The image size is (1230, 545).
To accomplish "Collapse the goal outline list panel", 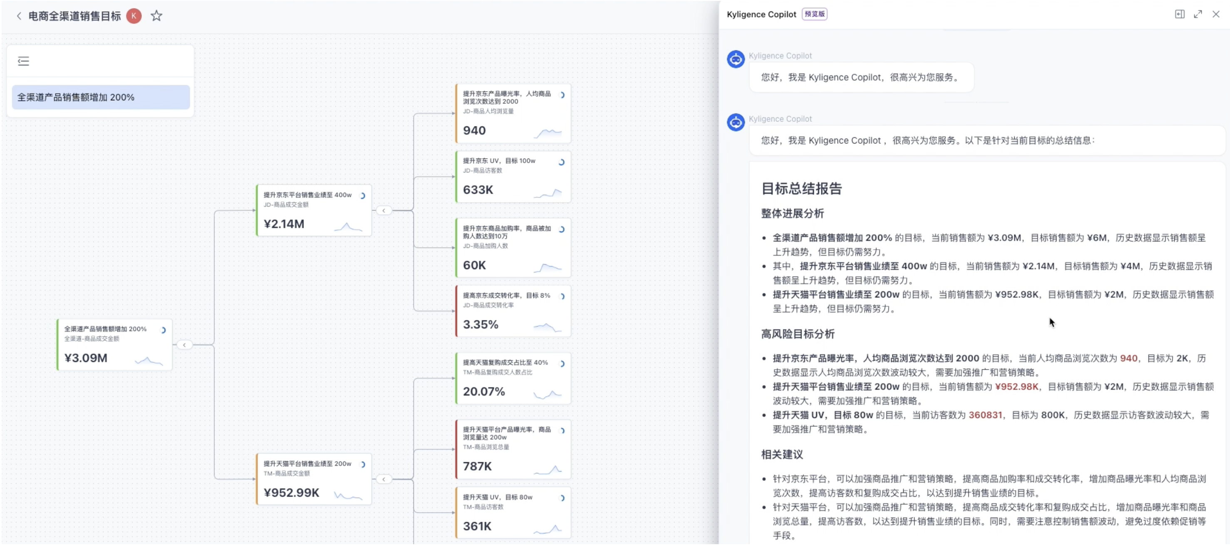I will point(23,61).
